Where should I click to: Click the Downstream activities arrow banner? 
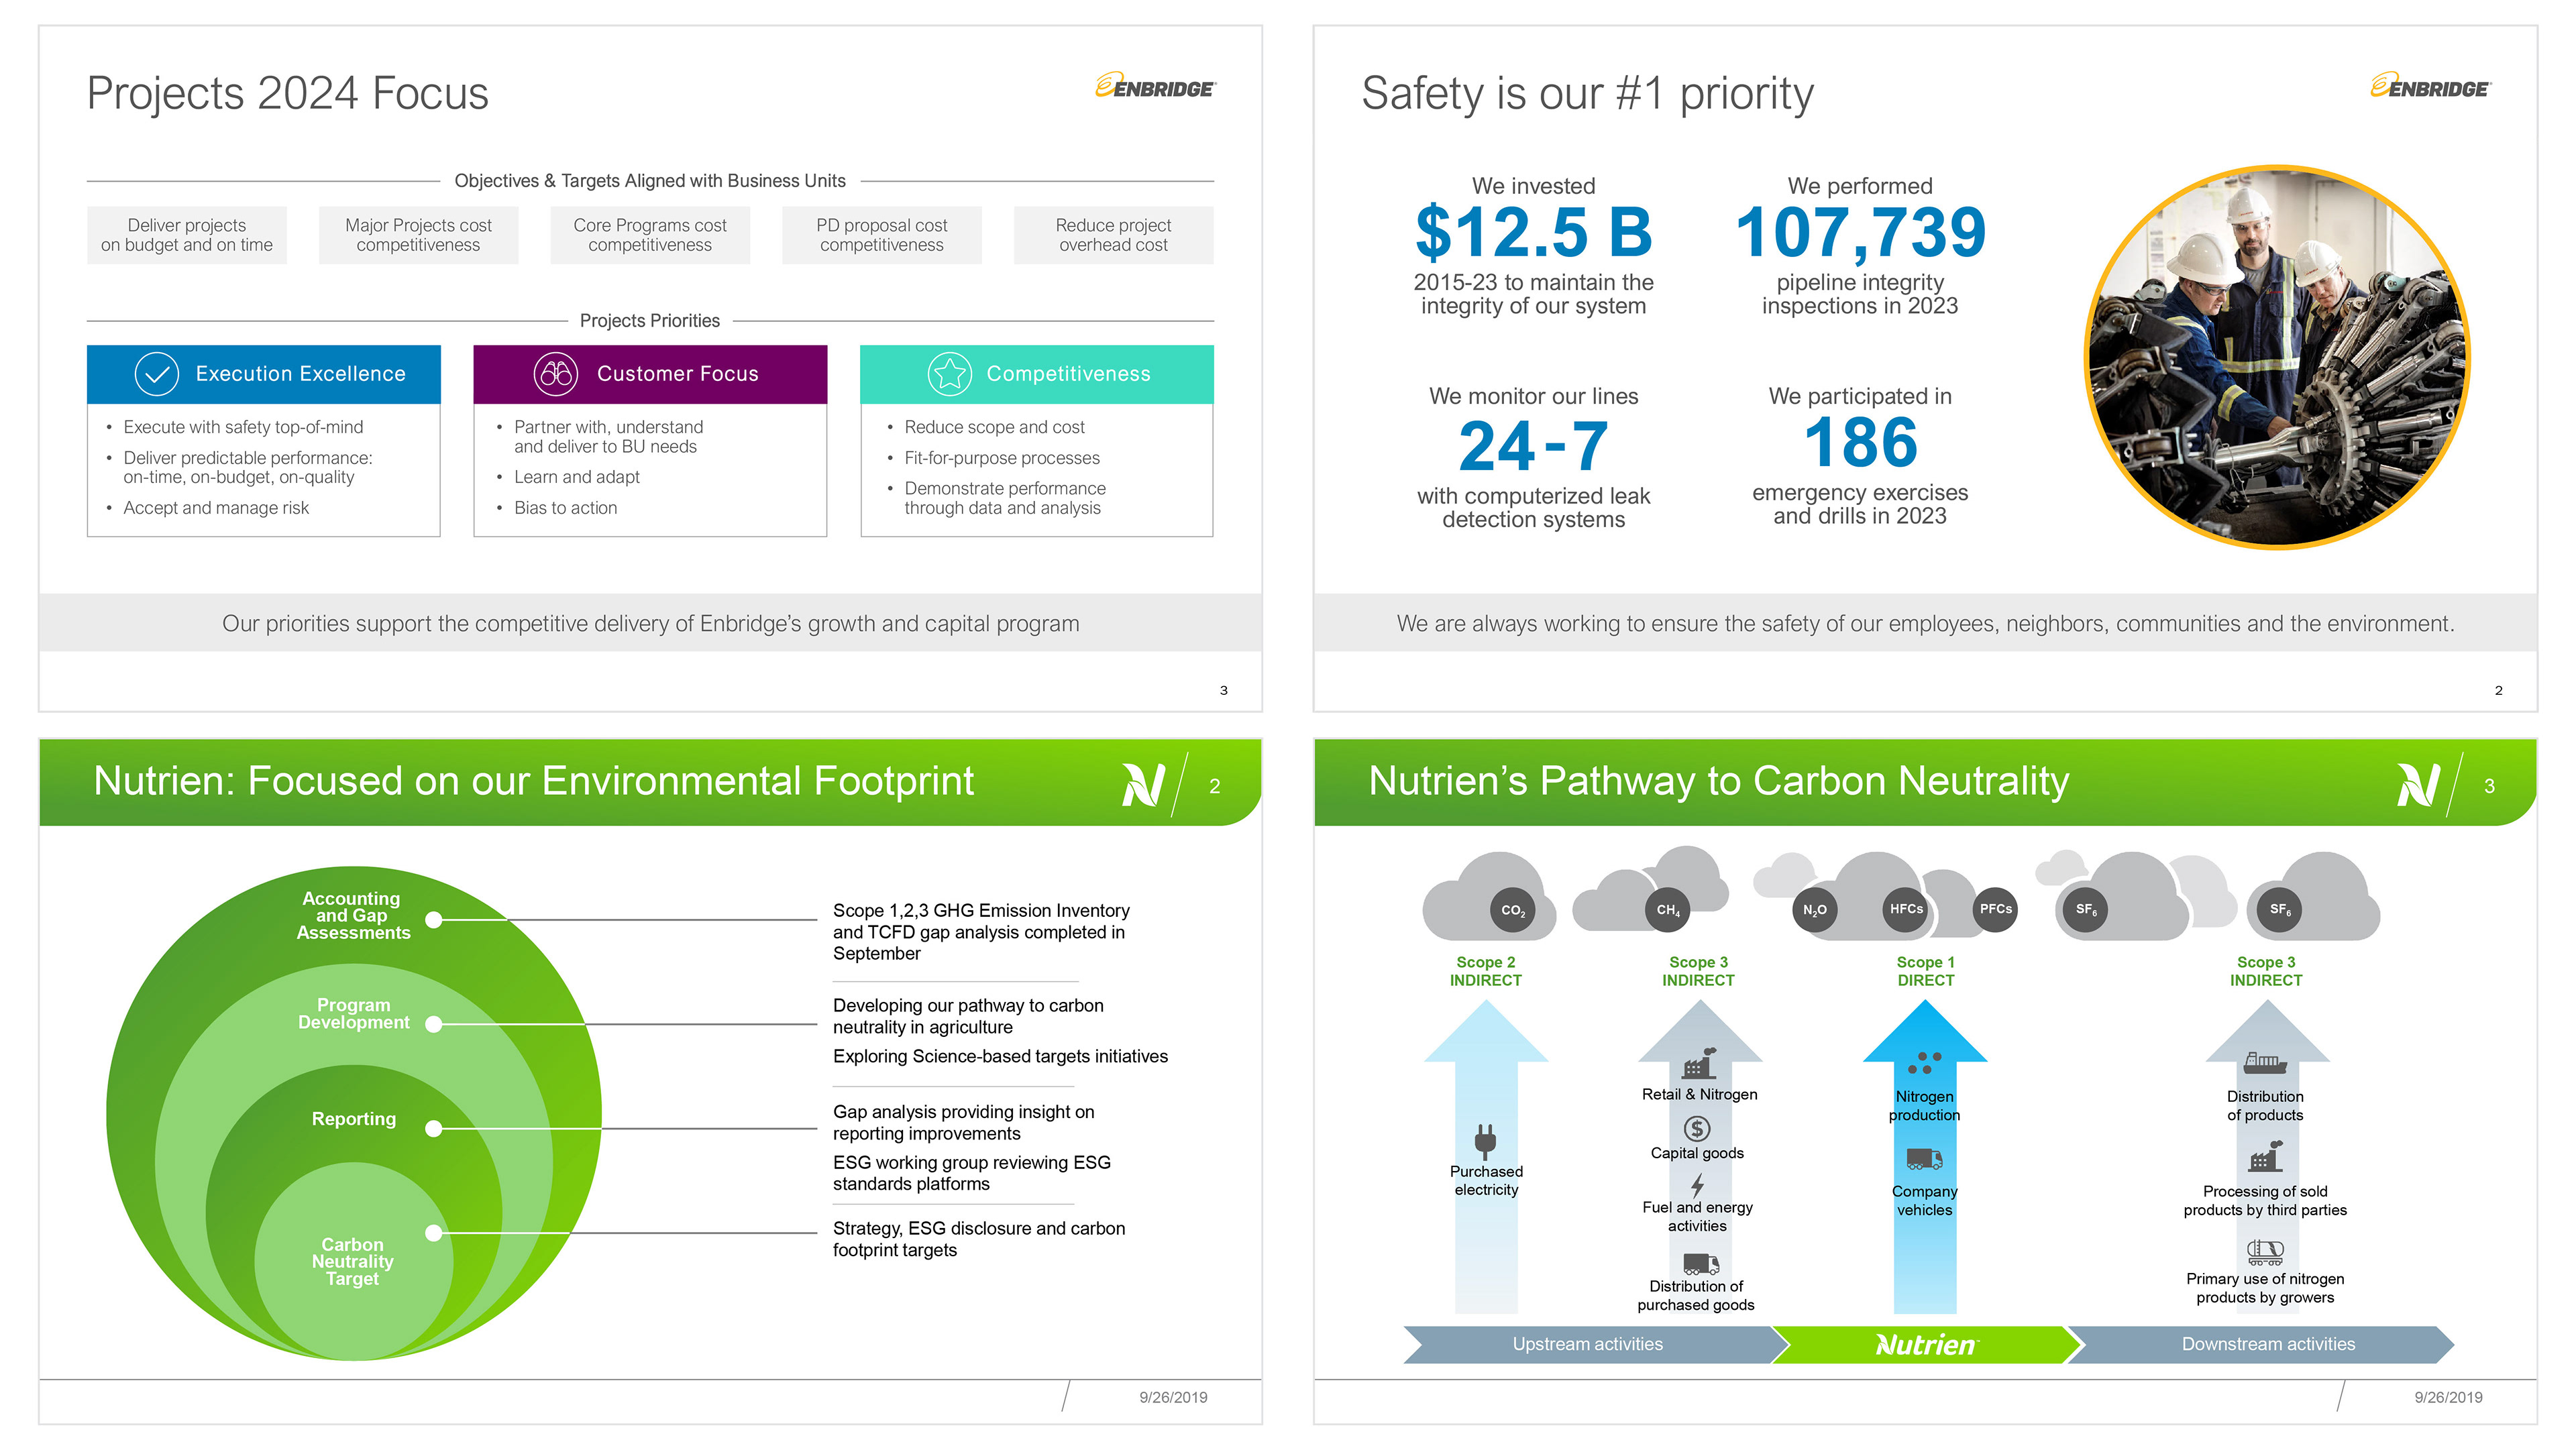(x=2260, y=1345)
